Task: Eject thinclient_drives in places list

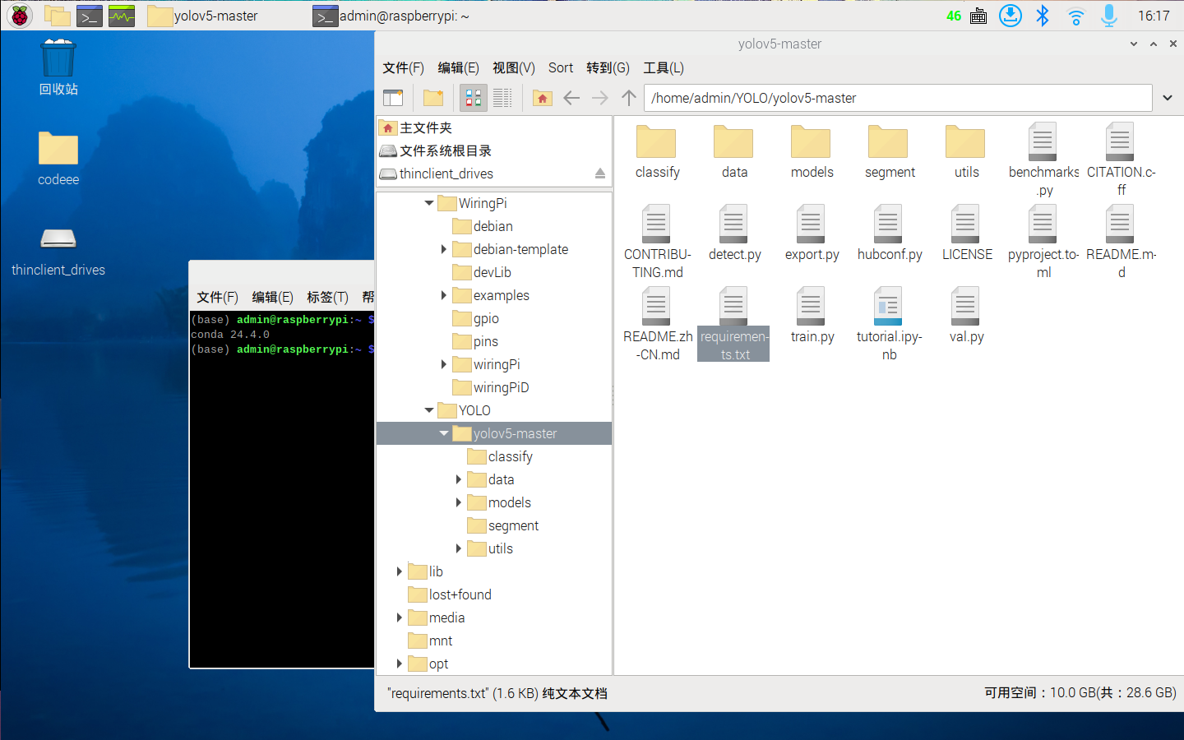Action: click(x=600, y=173)
